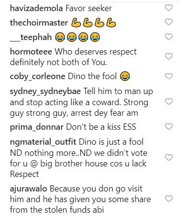This screenshot has height=218, width=181.
Task: Like havizademola's "Favor seeker" comment
Action: pyautogui.click(x=168, y=8)
